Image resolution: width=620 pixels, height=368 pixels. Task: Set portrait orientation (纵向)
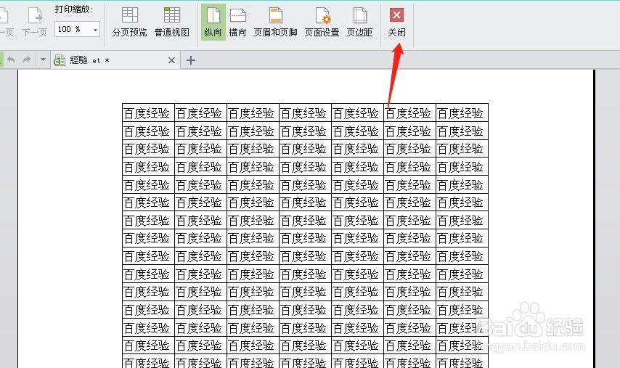click(x=213, y=22)
